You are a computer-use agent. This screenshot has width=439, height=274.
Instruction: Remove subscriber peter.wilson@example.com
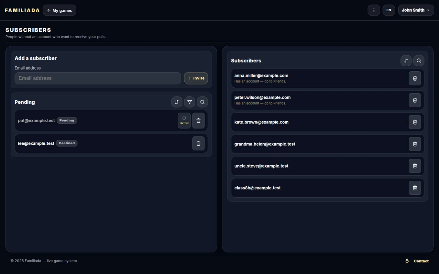point(415,100)
